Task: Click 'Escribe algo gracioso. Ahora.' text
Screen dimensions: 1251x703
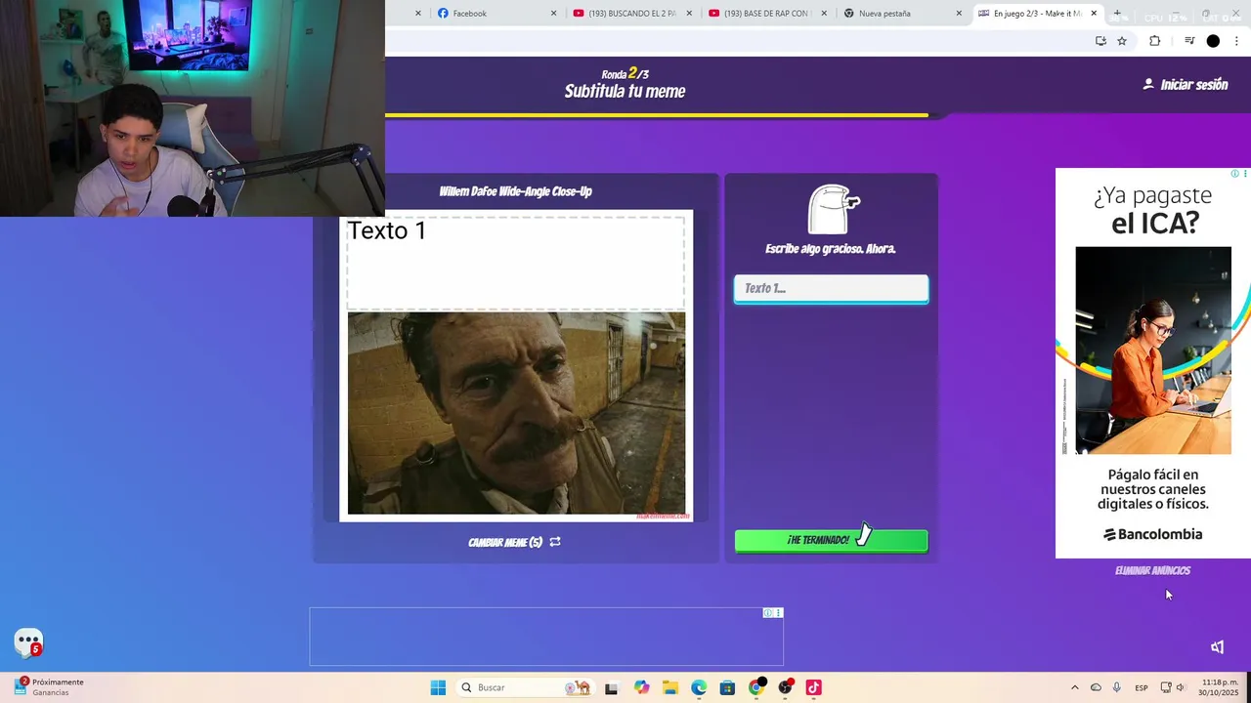Action: coord(831,249)
